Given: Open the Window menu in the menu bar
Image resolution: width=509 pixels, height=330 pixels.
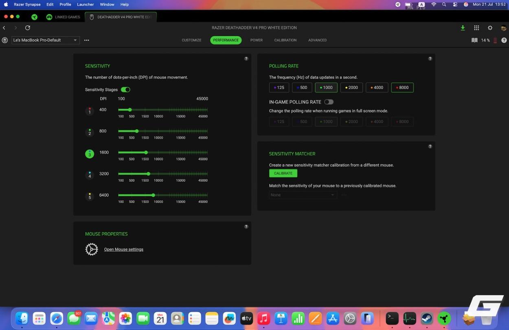Looking at the screenshot, I should pyautogui.click(x=107, y=4).
